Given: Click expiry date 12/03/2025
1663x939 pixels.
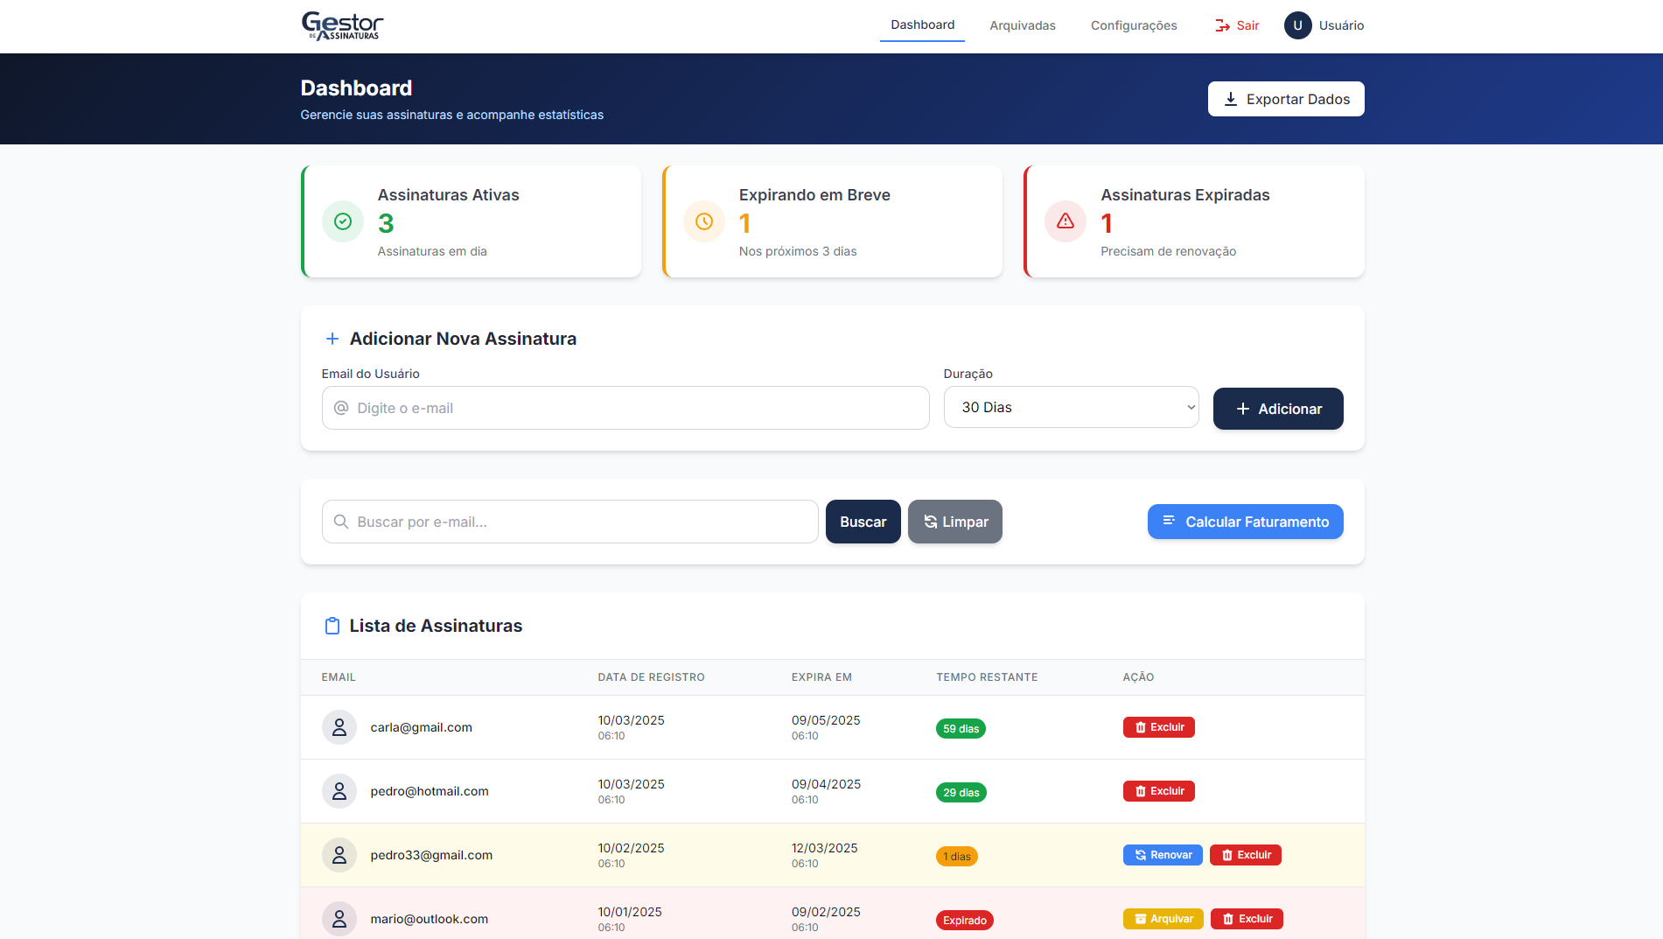Looking at the screenshot, I should (824, 848).
